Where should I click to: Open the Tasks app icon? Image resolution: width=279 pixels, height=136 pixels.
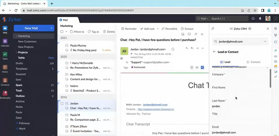click(5, 55)
